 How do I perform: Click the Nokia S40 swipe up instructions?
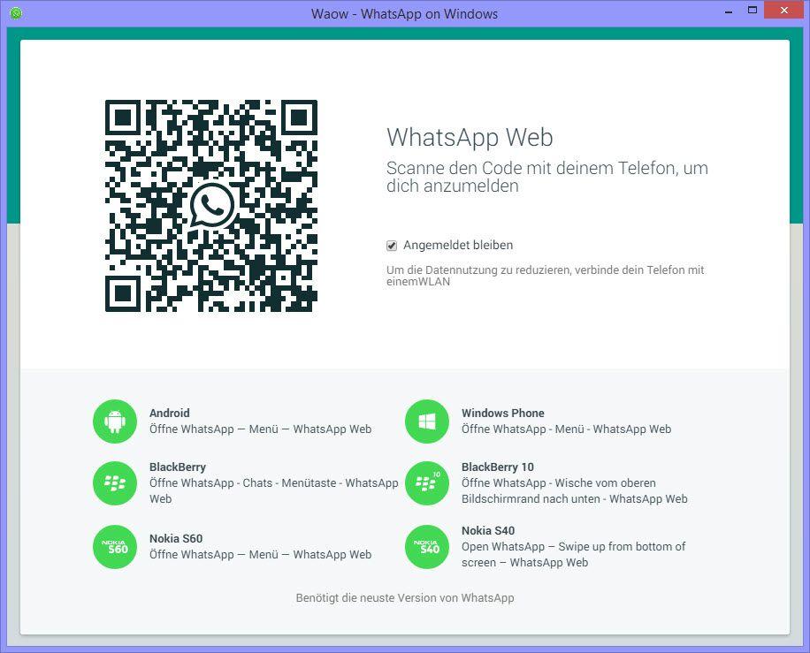pyautogui.click(x=573, y=554)
